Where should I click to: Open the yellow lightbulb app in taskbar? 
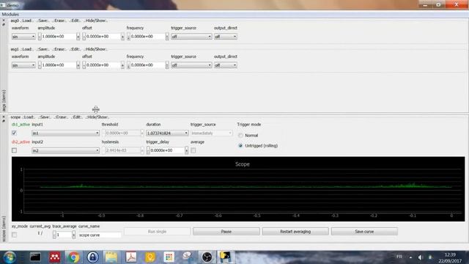coord(149,257)
